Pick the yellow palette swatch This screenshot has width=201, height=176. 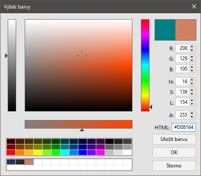38,153
